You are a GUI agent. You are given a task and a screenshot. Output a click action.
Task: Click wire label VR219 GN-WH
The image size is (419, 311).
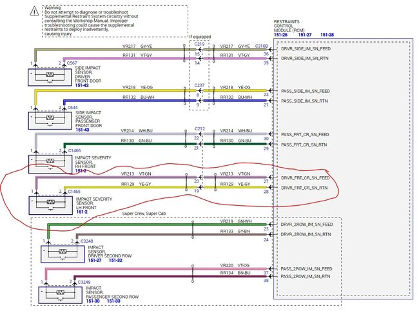(236, 221)
